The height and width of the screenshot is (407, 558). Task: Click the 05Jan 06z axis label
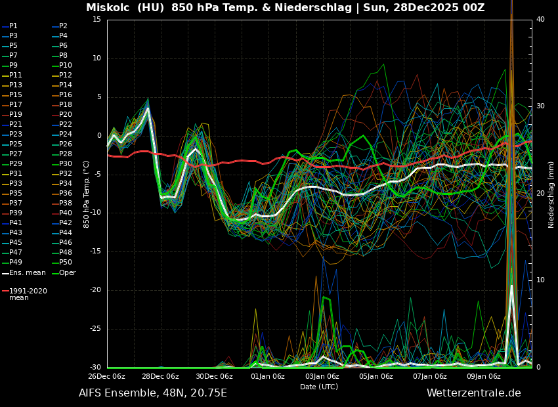pyautogui.click(x=376, y=377)
